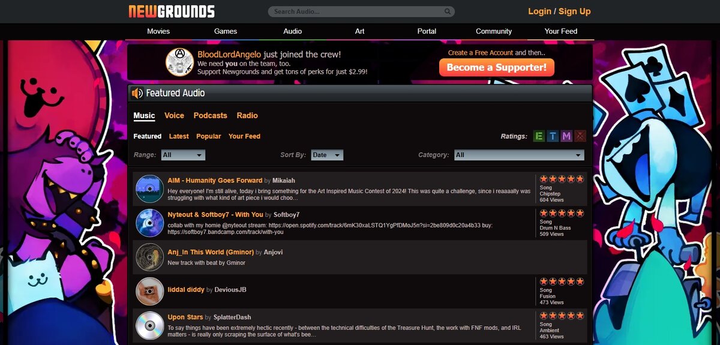Toggle the E rating filter

pyautogui.click(x=539, y=136)
